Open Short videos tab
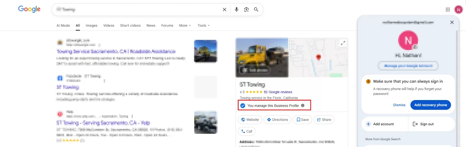Screen dimensions: 466x147 (130, 26)
